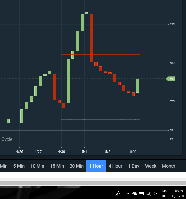Click the tall red candle after 5/1

(x=92, y=38)
